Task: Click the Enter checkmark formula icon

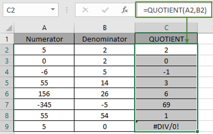Action: click(105, 10)
